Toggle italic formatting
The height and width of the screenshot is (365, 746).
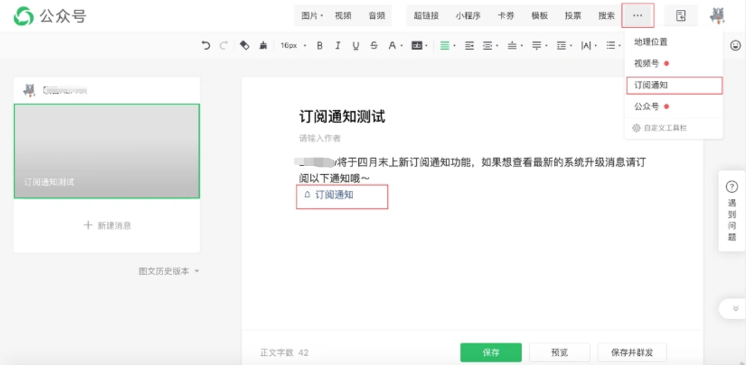[x=338, y=46]
